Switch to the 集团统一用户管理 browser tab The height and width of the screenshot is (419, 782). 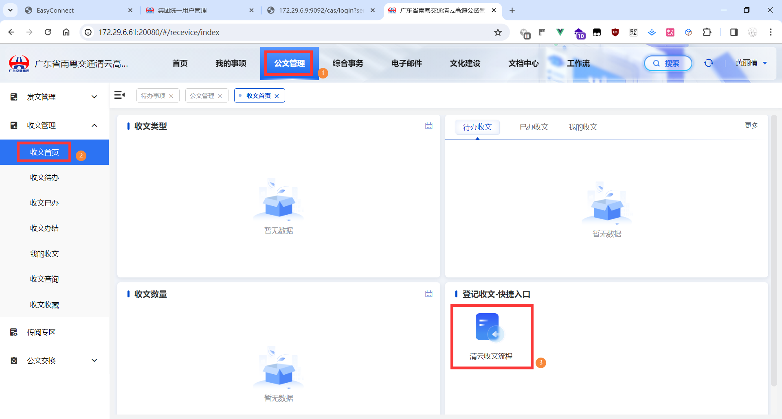tap(200, 10)
